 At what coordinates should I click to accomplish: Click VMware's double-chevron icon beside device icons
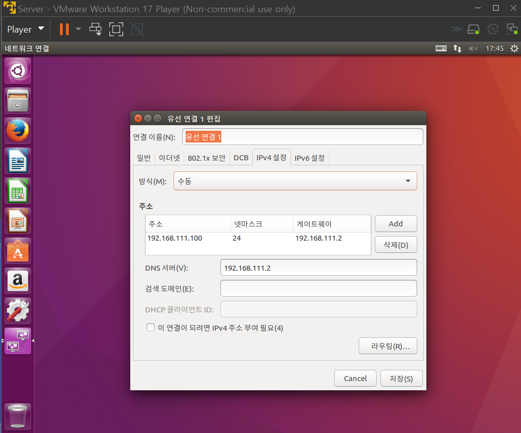pyautogui.click(x=456, y=29)
